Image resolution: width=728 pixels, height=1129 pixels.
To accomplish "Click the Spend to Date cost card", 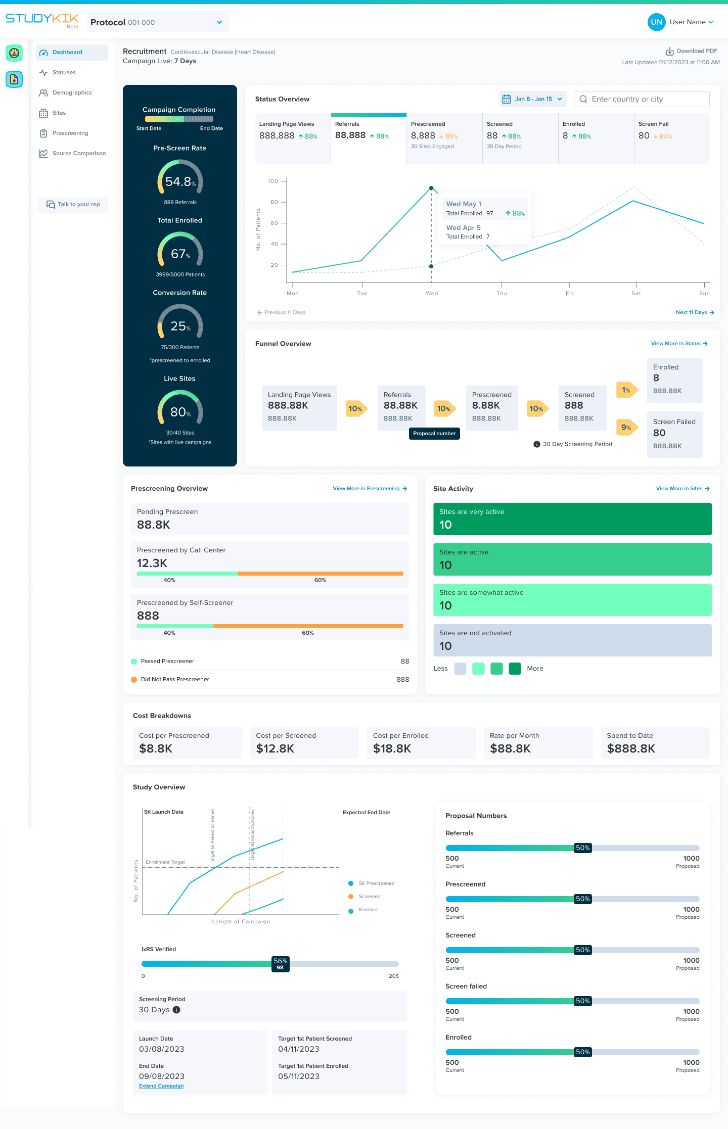I will (x=655, y=743).
